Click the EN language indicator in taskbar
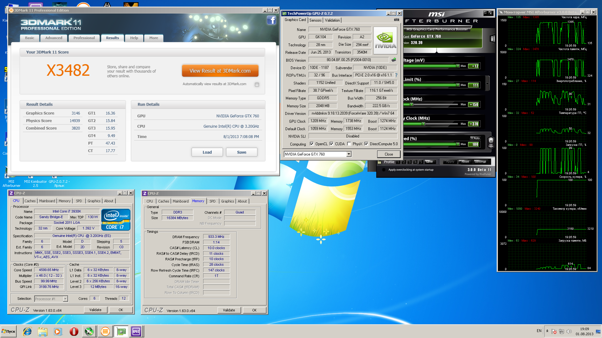The height and width of the screenshot is (338, 602). 539,331
